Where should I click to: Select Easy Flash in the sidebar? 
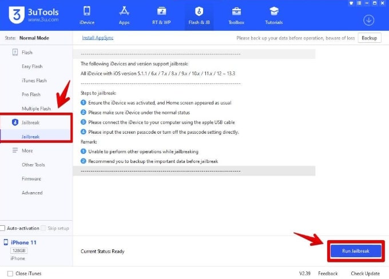(x=33, y=66)
